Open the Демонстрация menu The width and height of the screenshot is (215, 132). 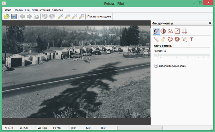pos(41,10)
